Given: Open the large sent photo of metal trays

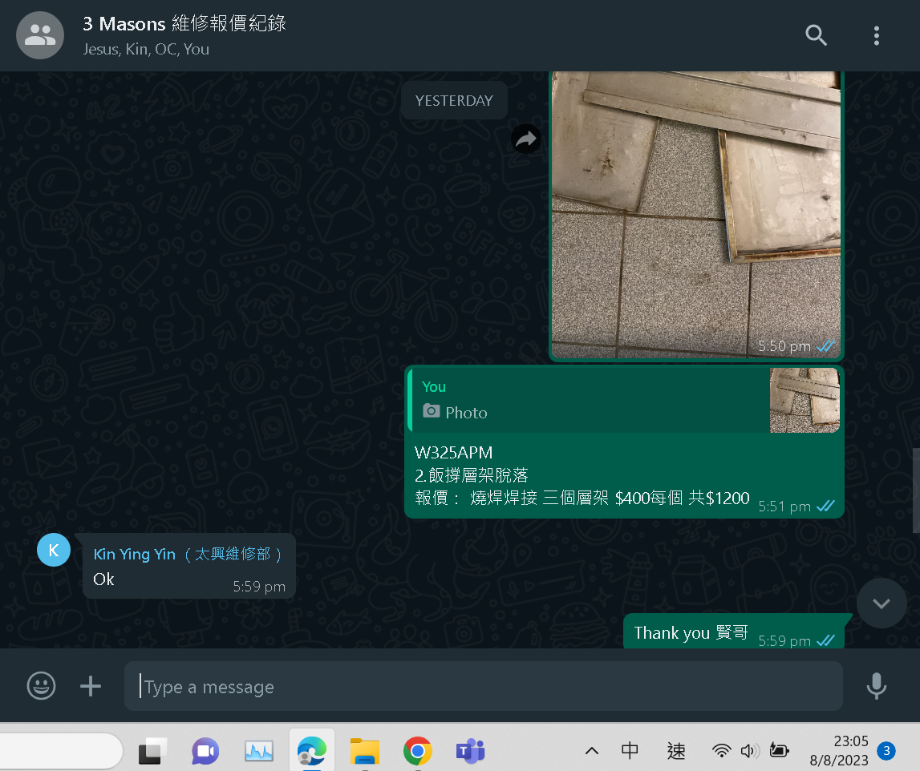Looking at the screenshot, I should pyautogui.click(x=696, y=215).
